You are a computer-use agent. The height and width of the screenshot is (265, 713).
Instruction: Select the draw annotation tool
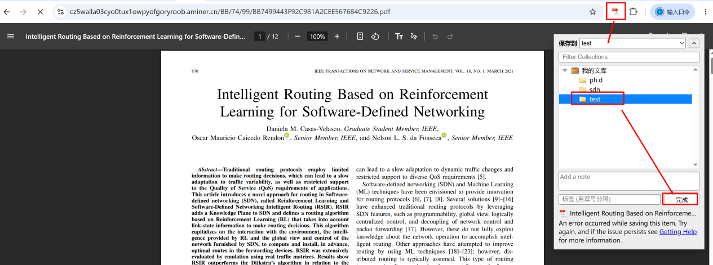414,36
